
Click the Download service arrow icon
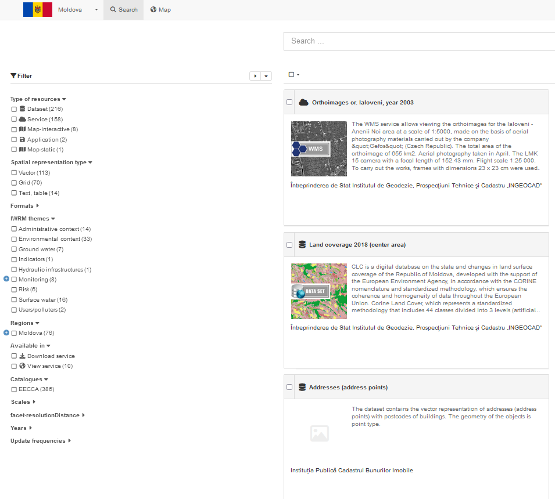pos(22,356)
